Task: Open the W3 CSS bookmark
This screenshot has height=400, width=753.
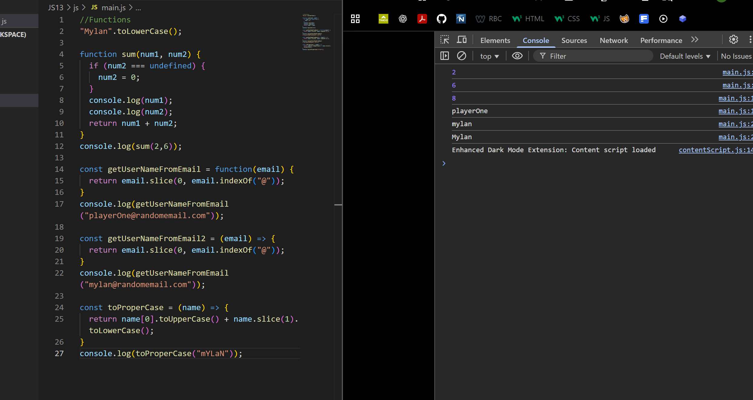Action: click(567, 19)
